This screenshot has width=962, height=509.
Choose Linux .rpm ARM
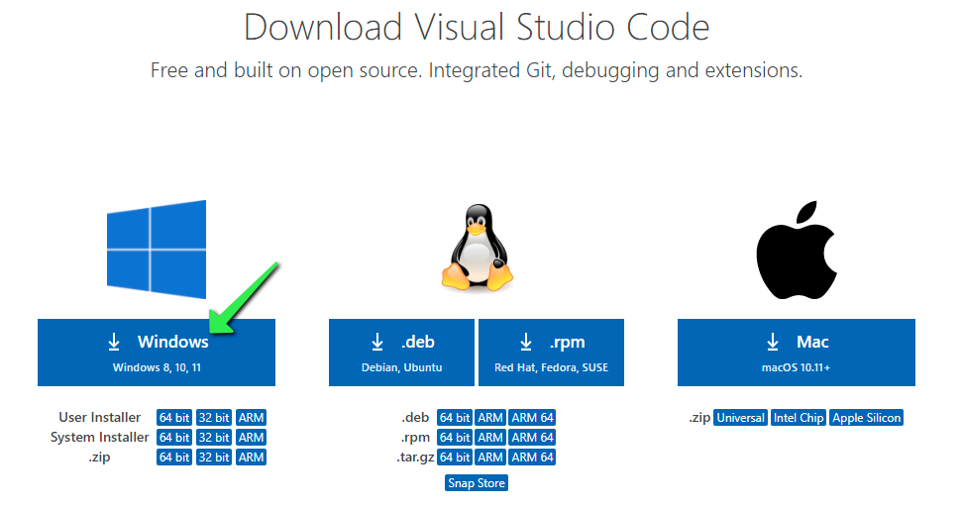(490, 438)
